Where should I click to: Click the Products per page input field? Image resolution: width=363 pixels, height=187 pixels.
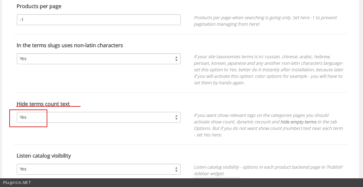[99, 20]
